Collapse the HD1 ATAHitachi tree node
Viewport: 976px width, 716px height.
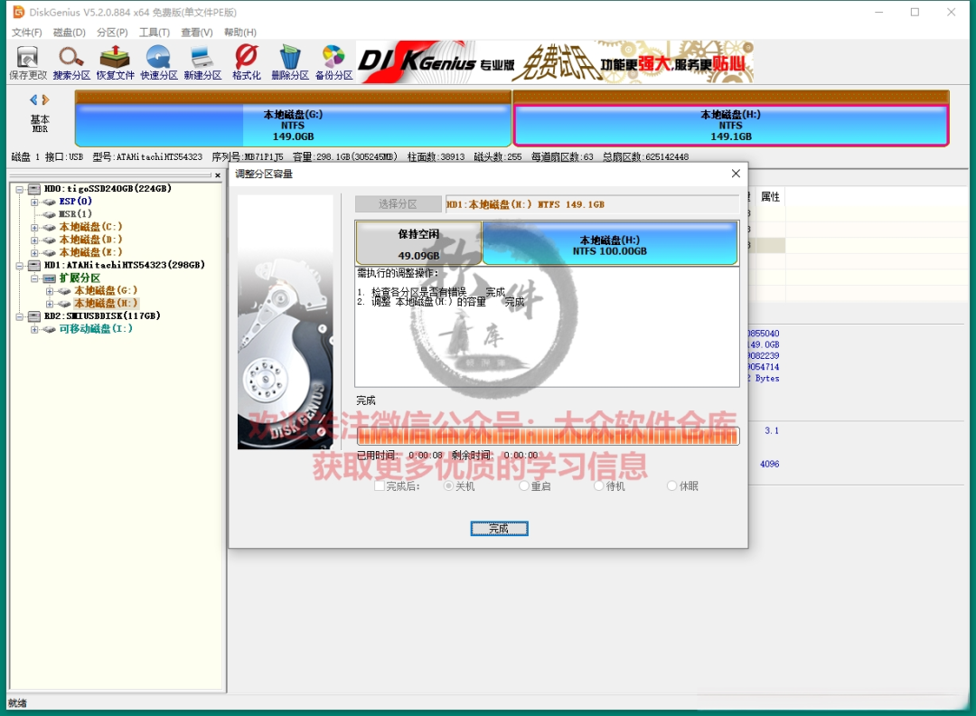coord(19,265)
